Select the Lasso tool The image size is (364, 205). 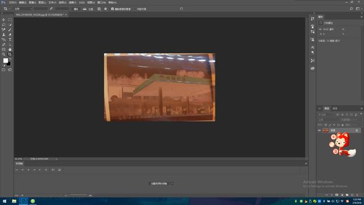tap(3, 24)
